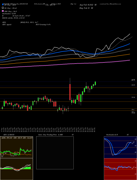Click the magenta 200 Day legend swatch
The image size is (137, 180).
[3, 11]
